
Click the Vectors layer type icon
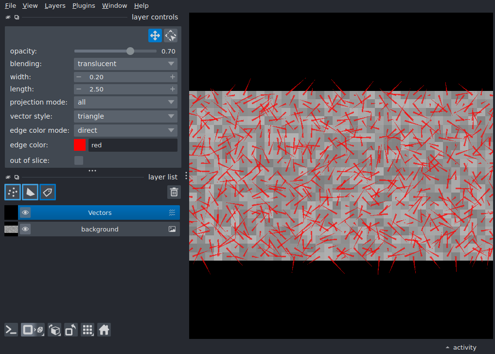[x=172, y=212]
